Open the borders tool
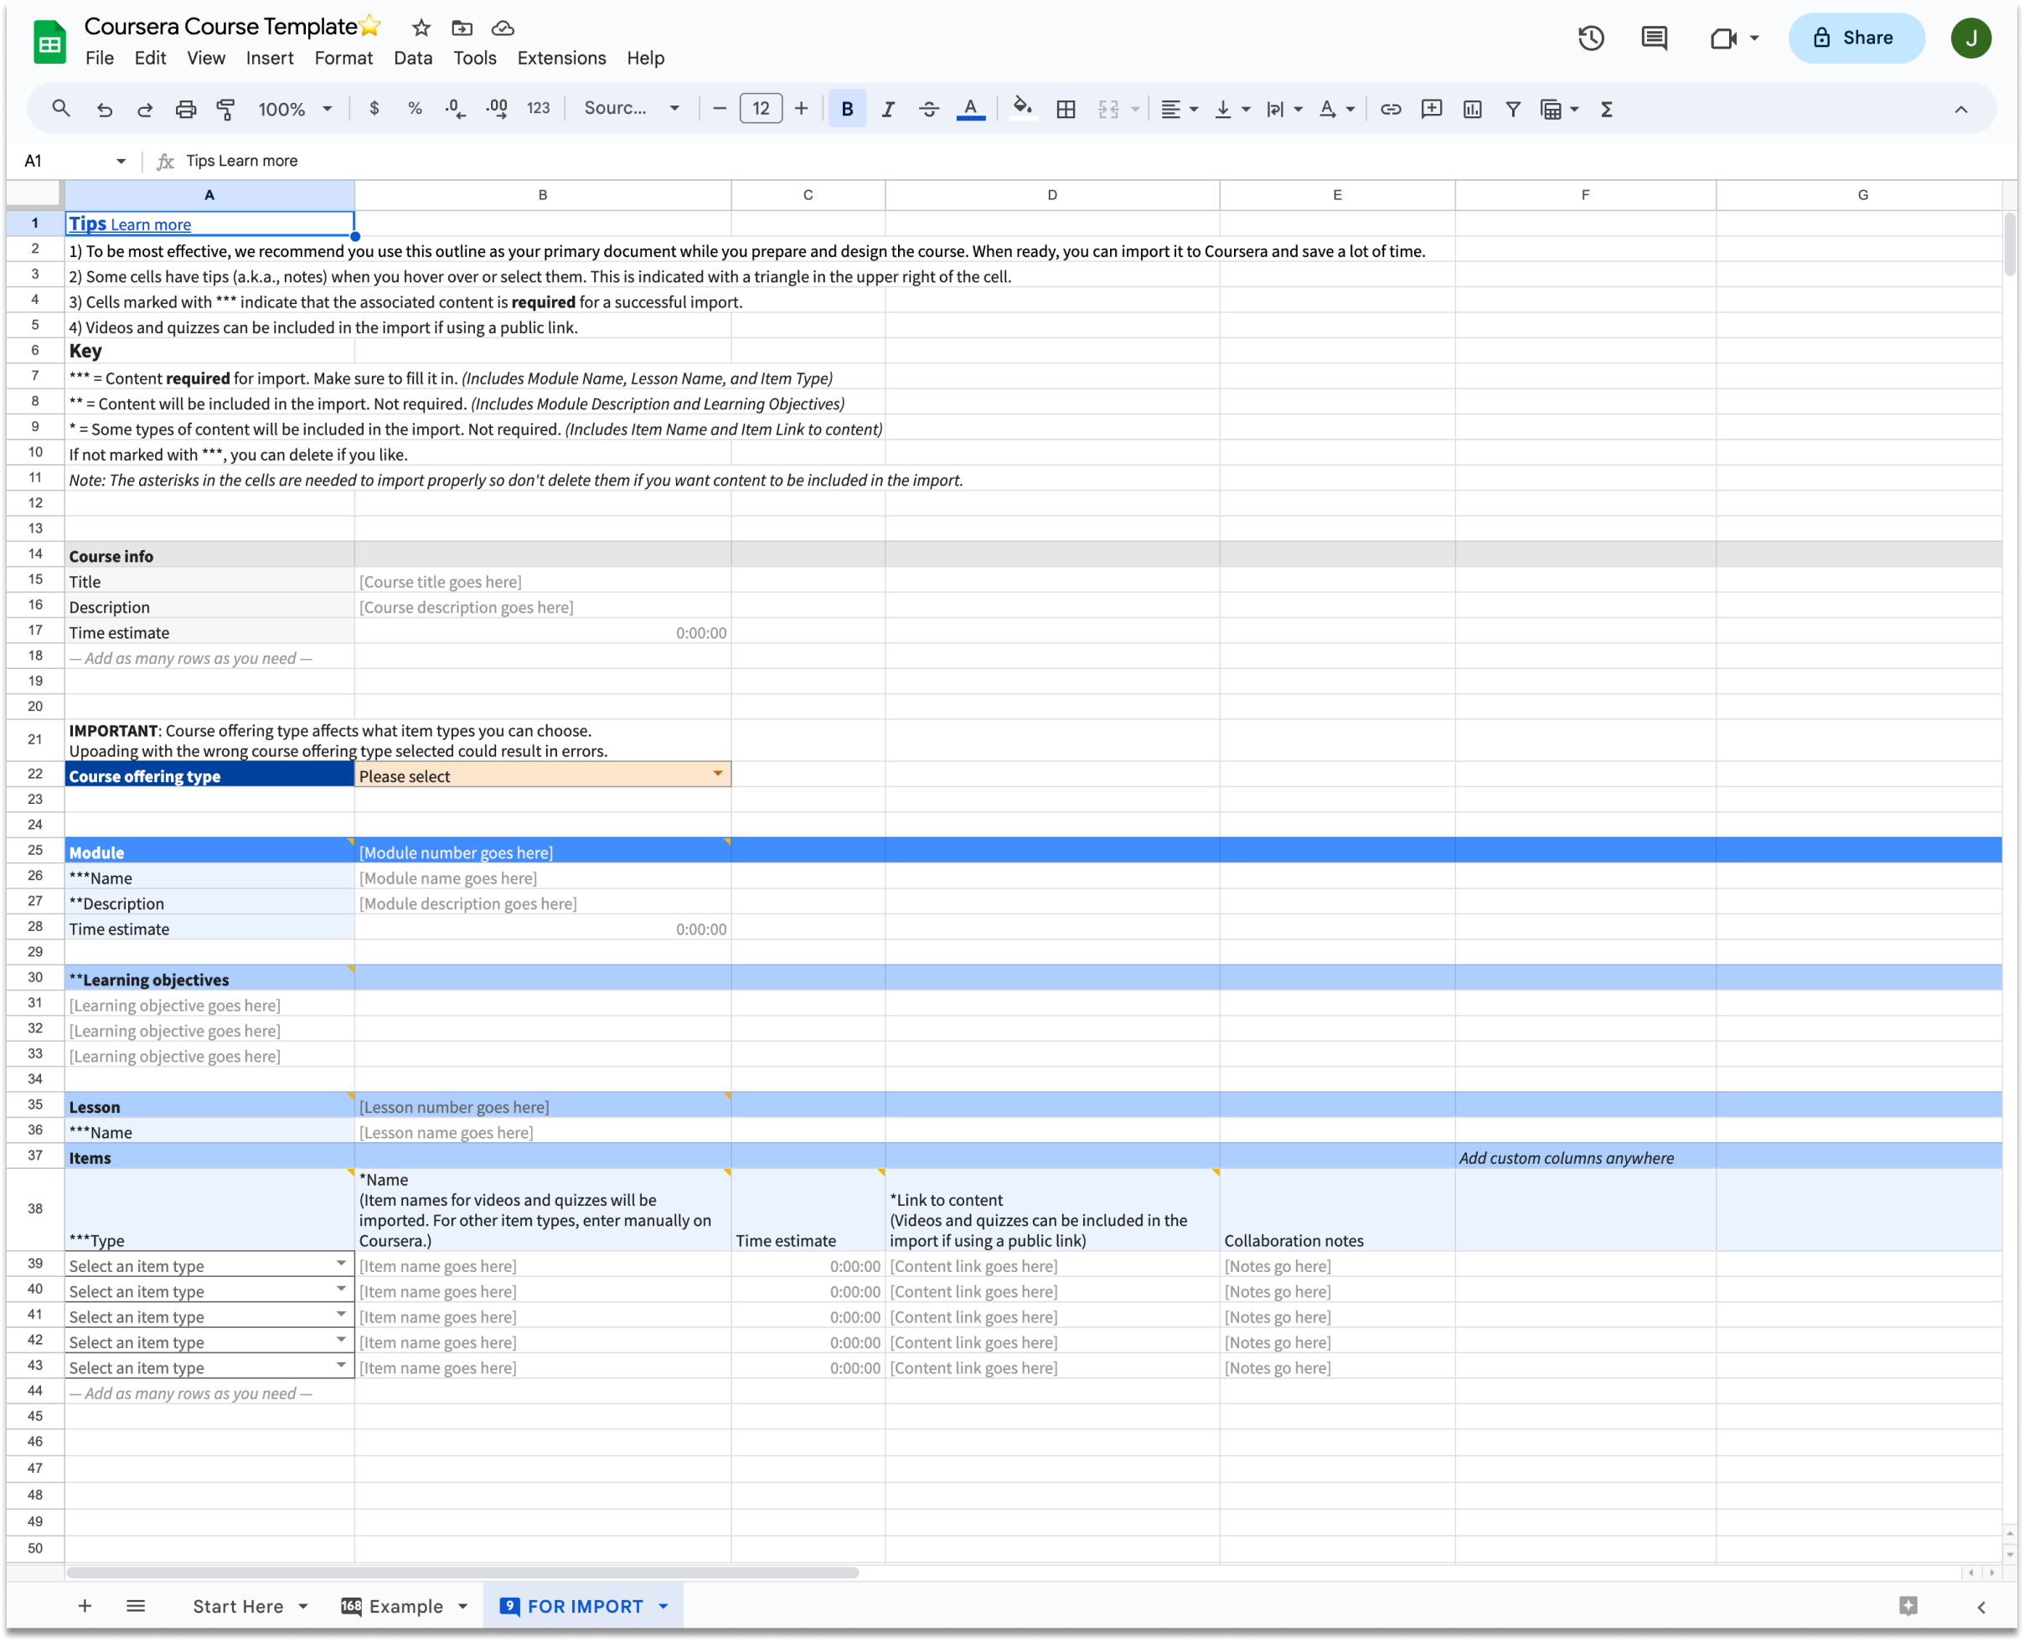 click(1066, 110)
